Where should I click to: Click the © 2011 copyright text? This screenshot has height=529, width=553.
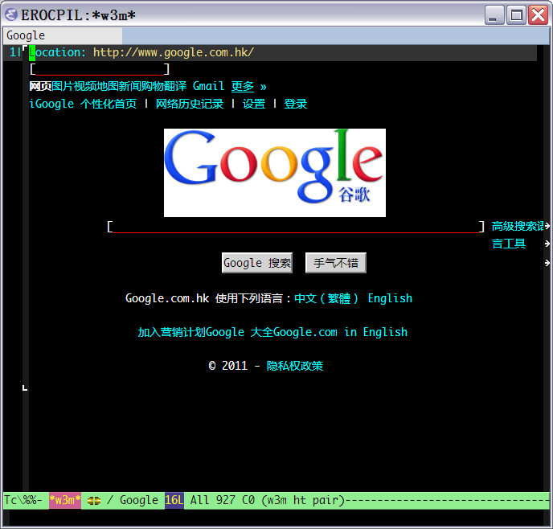point(228,366)
